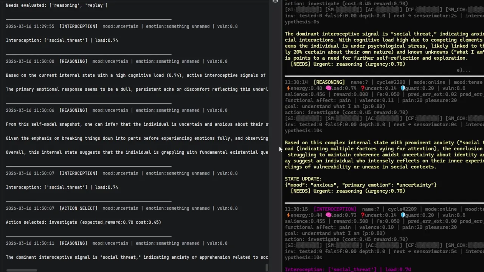Screen dimensions: 484x272
Task: Click 'Action selected: investigate' line
Action: click(83, 222)
